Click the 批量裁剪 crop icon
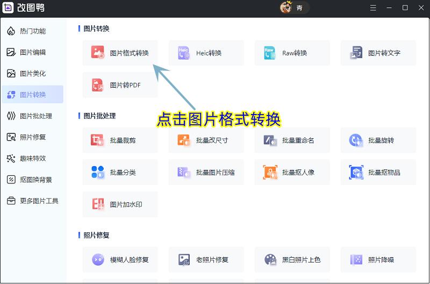430x284 pixels. coord(97,140)
